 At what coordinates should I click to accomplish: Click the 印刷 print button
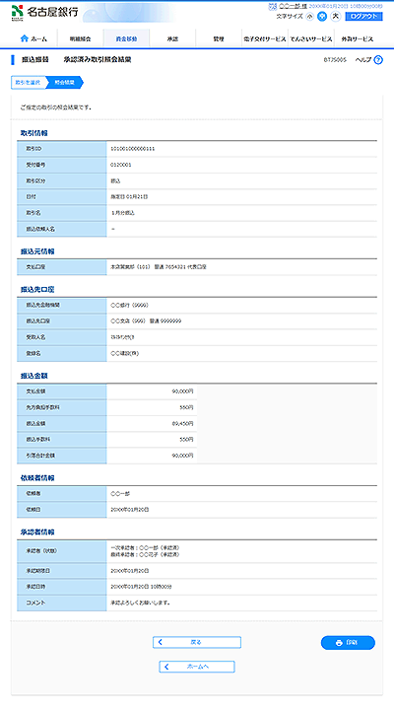pos(348,643)
